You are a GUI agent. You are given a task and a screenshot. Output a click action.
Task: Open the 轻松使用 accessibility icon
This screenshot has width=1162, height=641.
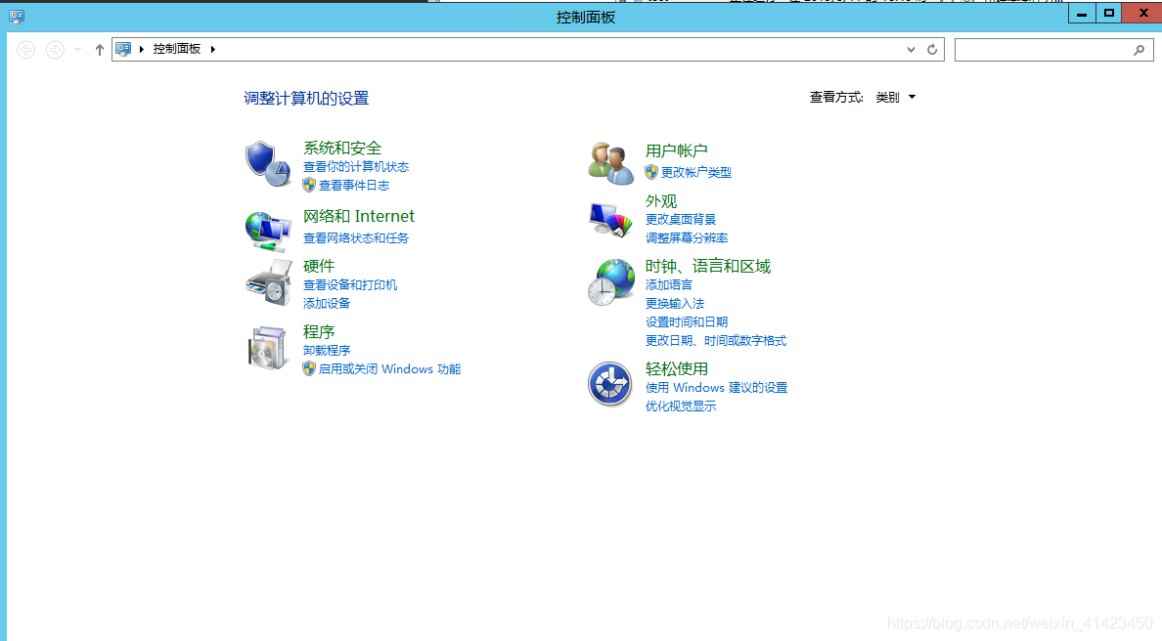pos(610,383)
